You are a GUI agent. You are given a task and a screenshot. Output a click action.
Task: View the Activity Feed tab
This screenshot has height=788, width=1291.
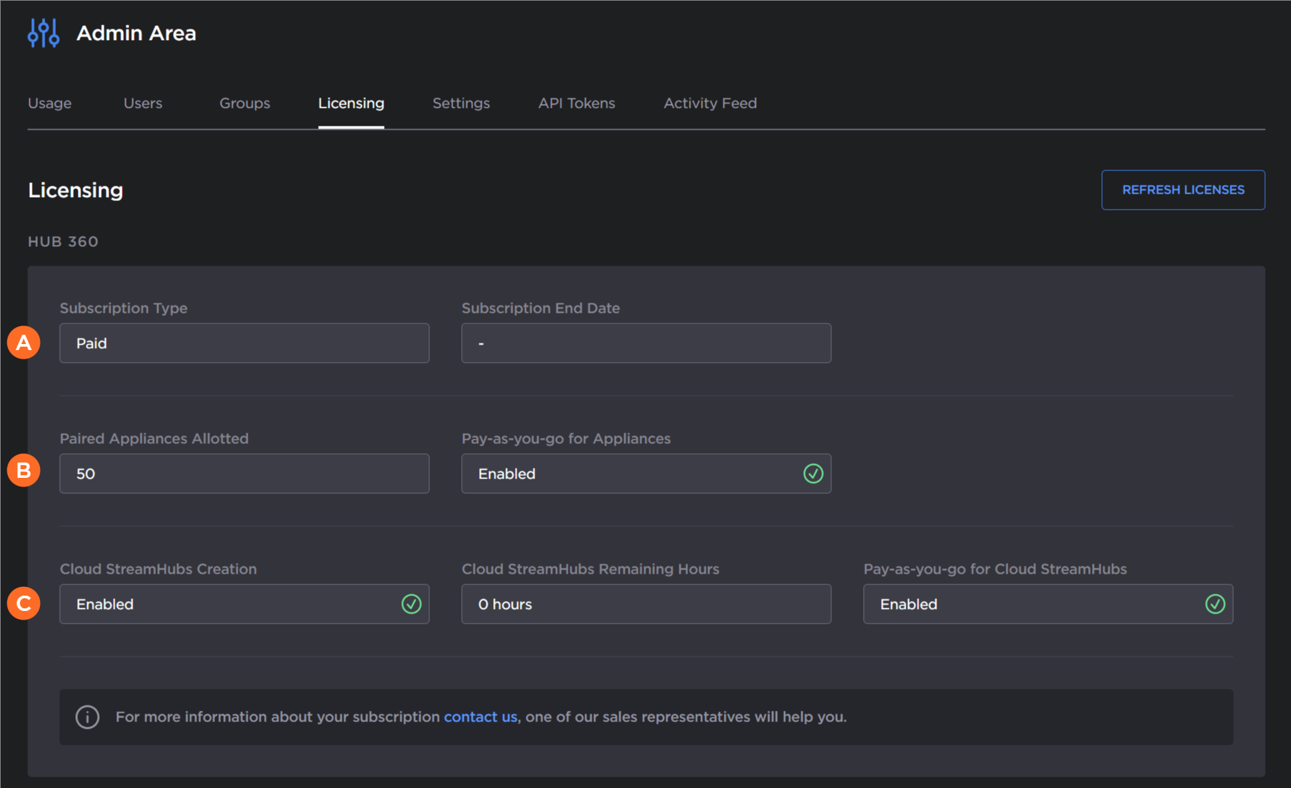pyautogui.click(x=710, y=103)
